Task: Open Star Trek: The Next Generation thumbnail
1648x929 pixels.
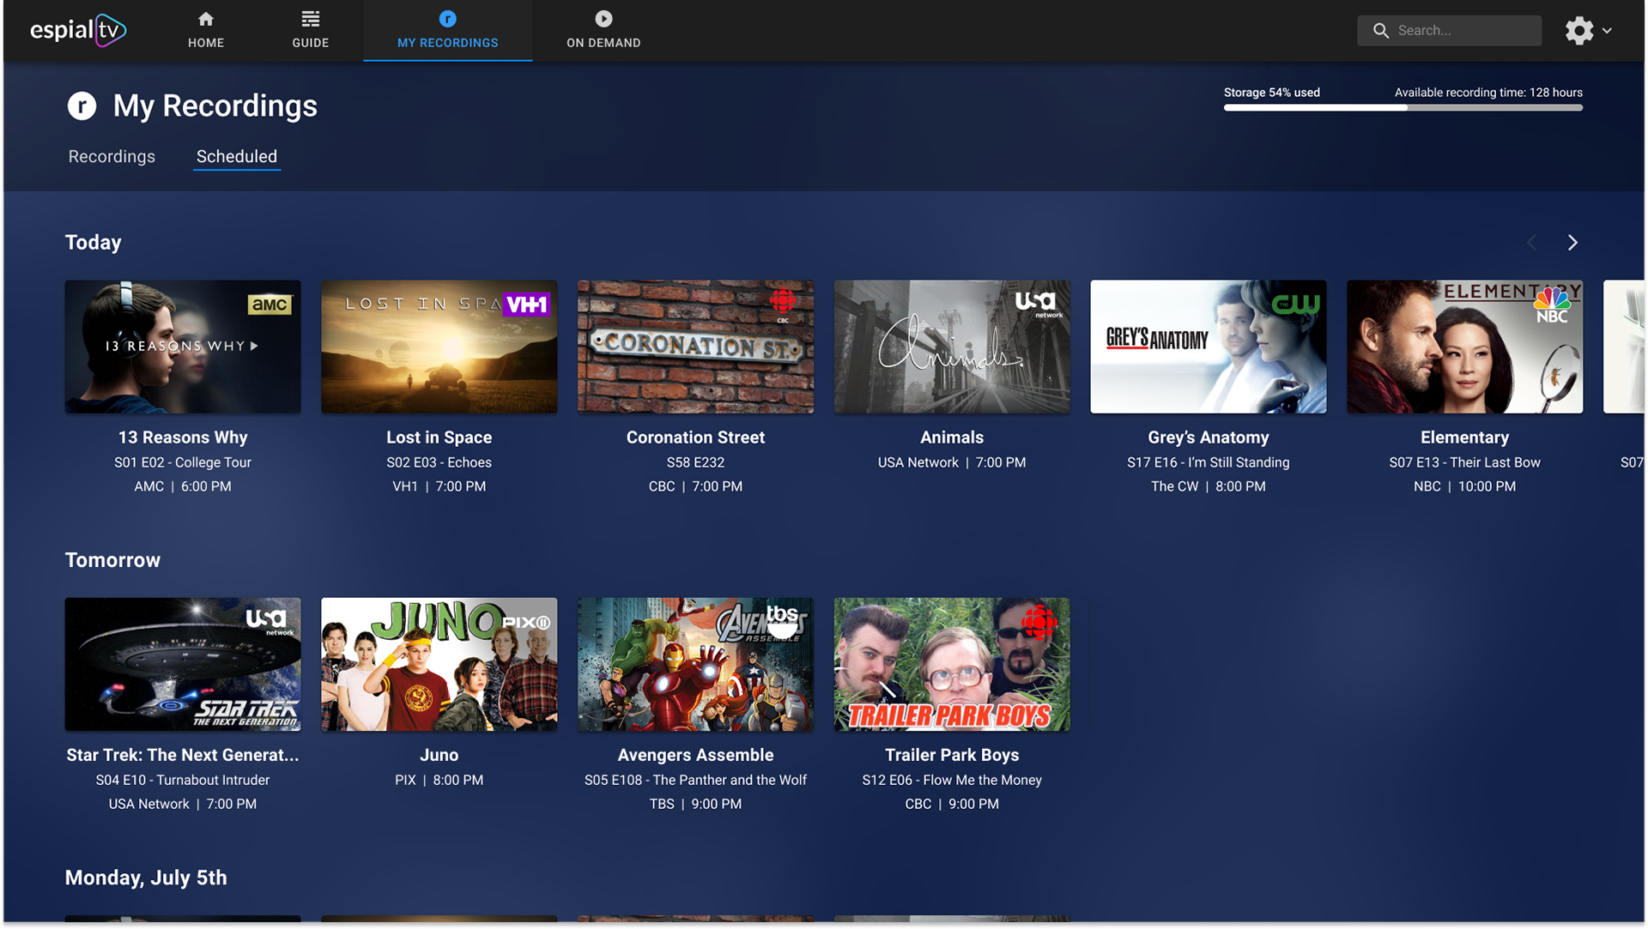Action: click(x=183, y=665)
